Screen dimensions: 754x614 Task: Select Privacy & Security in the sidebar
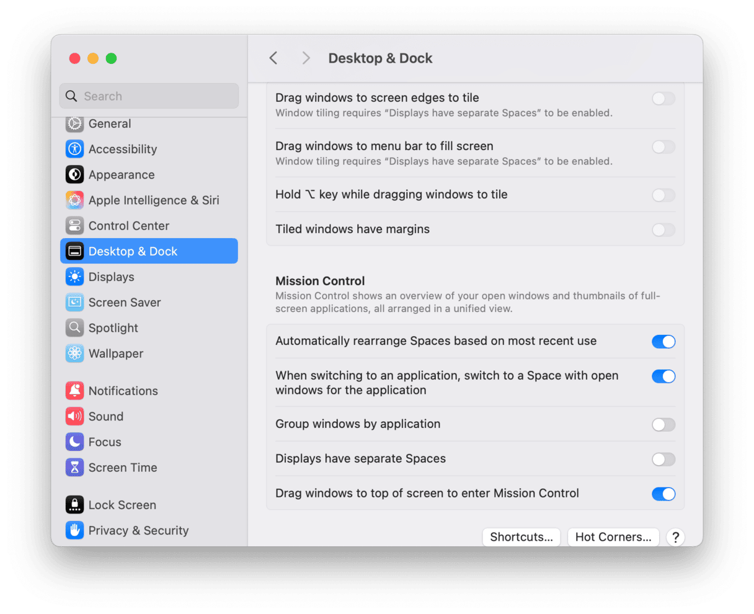coord(149,530)
